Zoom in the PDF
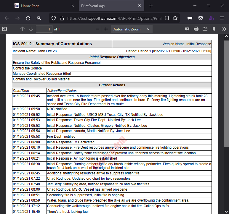Image resolution: width=229 pixels, height=214 pixels. (106, 29)
